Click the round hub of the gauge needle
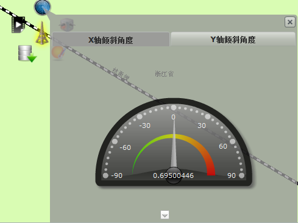Screen dimensions: 298x223 [x=173, y=175]
